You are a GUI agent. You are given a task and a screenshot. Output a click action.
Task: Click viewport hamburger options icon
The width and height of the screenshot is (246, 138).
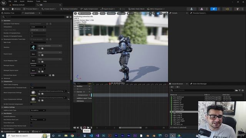point(75,13)
